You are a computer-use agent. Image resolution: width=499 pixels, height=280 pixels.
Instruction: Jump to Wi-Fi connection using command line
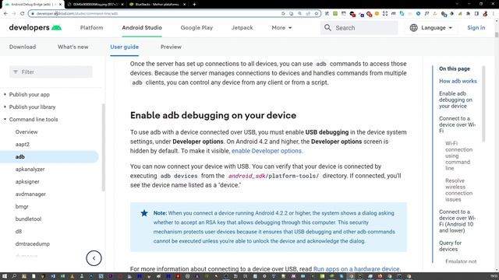[459, 156]
